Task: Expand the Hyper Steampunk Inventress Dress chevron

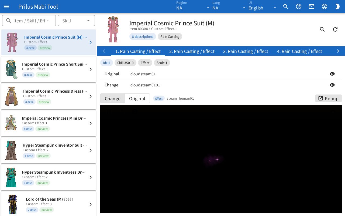Action: point(91,177)
